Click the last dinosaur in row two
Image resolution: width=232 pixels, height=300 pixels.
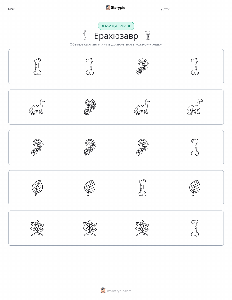coord(195,107)
